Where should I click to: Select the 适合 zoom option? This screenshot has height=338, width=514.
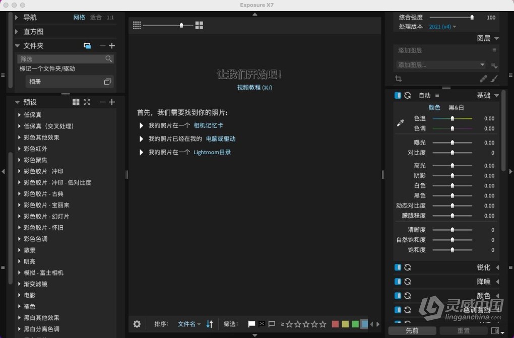point(96,18)
